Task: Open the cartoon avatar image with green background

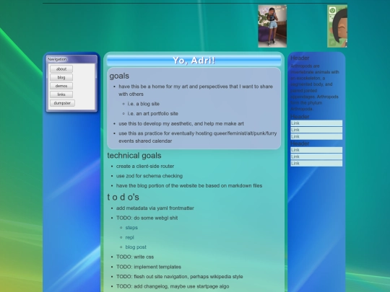Action: point(337,26)
